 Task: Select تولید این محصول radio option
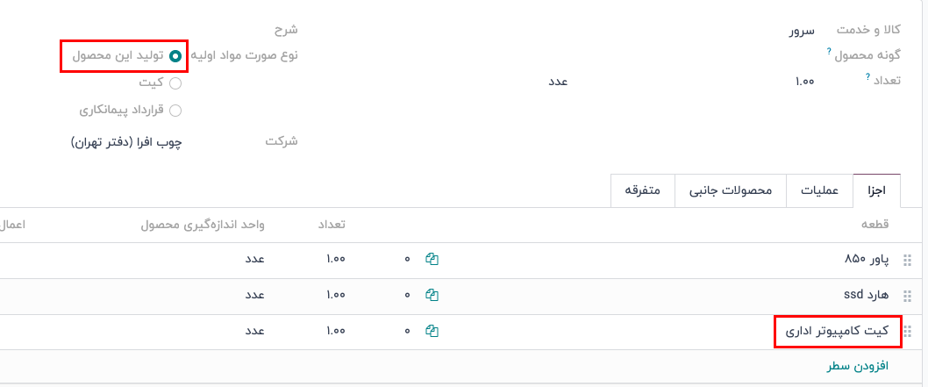point(175,56)
